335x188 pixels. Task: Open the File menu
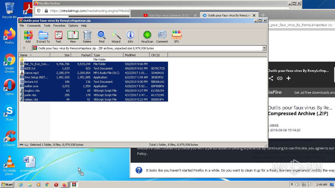[x=22, y=26]
